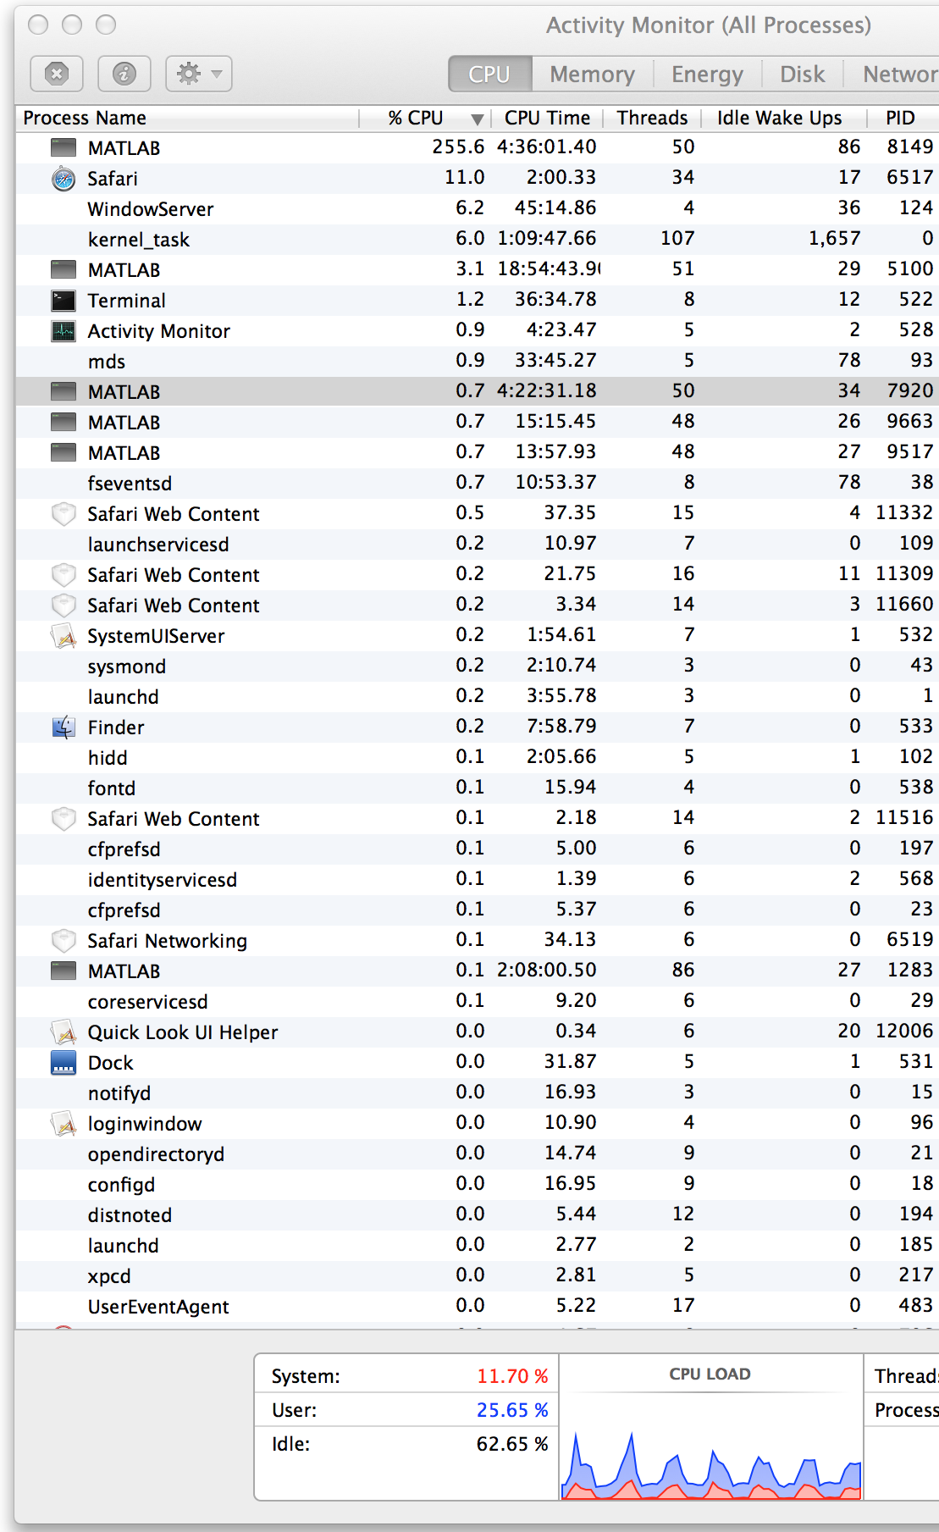Select MATLAB icon with PID 5100
Viewport: 939px width, 1532px height.
click(x=64, y=270)
